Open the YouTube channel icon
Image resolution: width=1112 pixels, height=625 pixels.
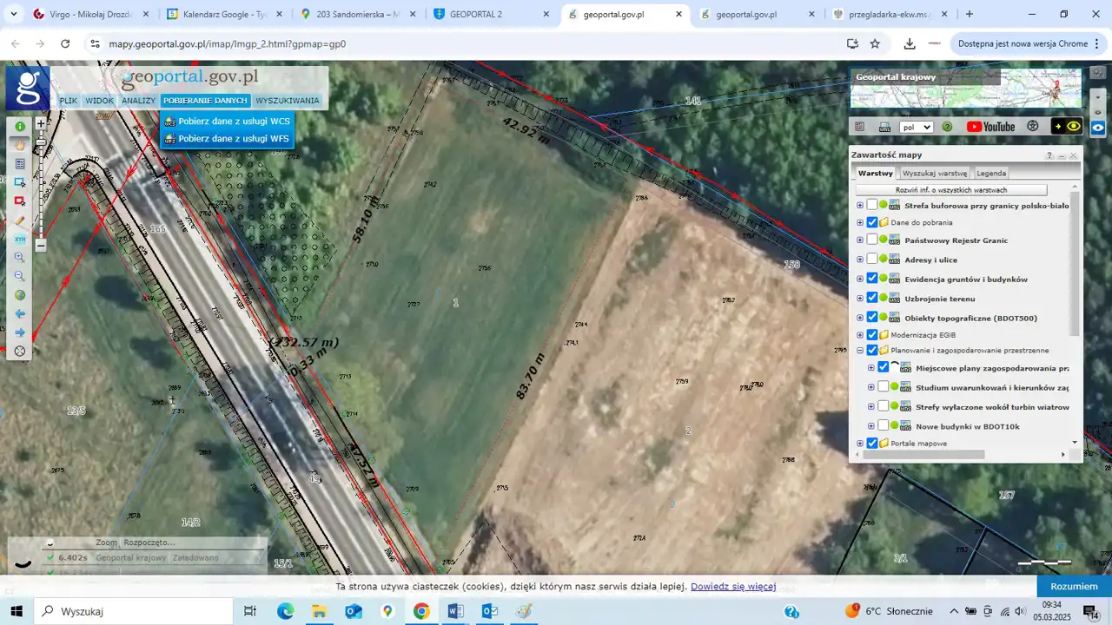[990, 127]
